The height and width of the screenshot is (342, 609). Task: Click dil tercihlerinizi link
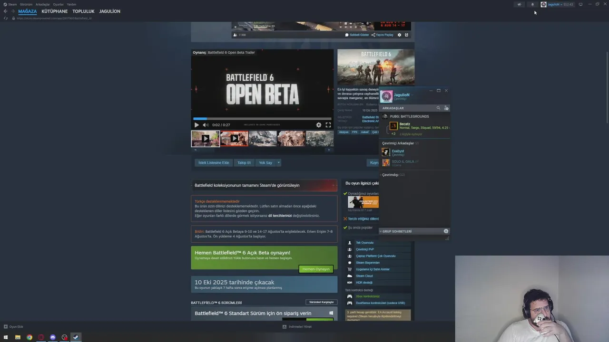(280, 216)
